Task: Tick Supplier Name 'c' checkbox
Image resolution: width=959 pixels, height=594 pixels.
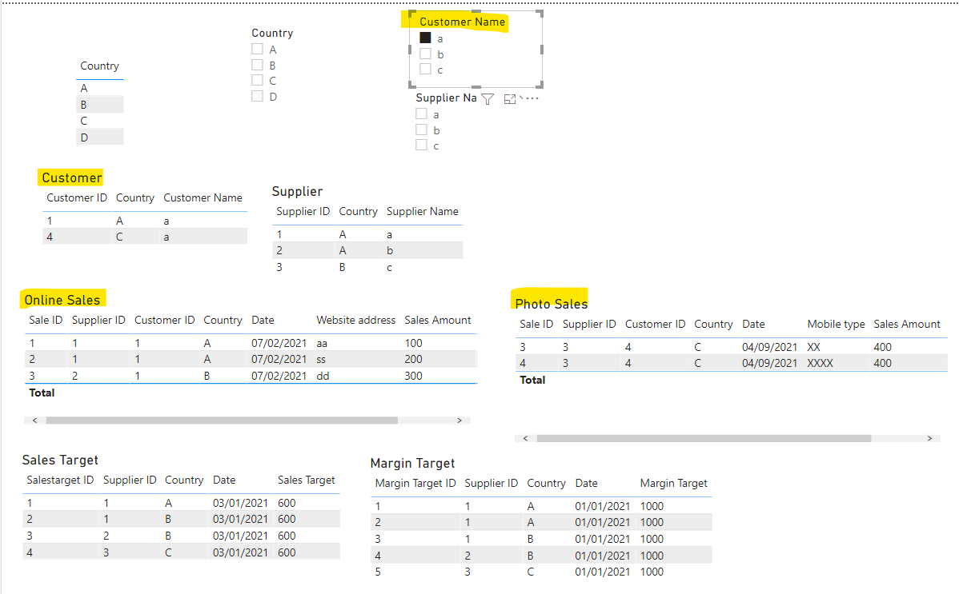Action: (x=421, y=146)
